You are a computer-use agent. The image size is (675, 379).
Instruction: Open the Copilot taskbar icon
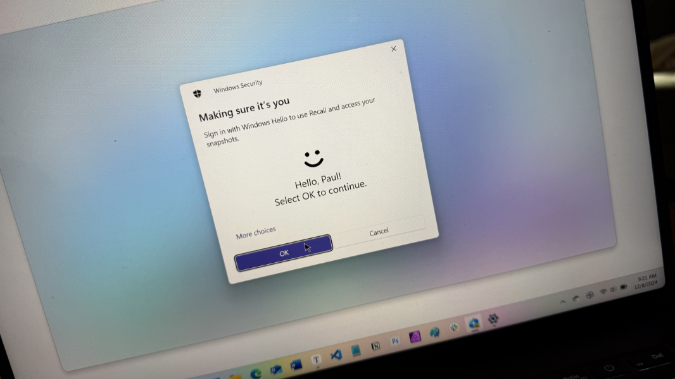(435, 332)
